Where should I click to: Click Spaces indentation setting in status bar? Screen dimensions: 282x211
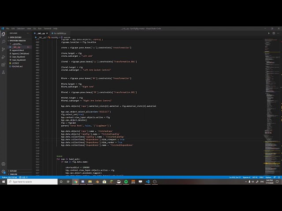pos(246,177)
